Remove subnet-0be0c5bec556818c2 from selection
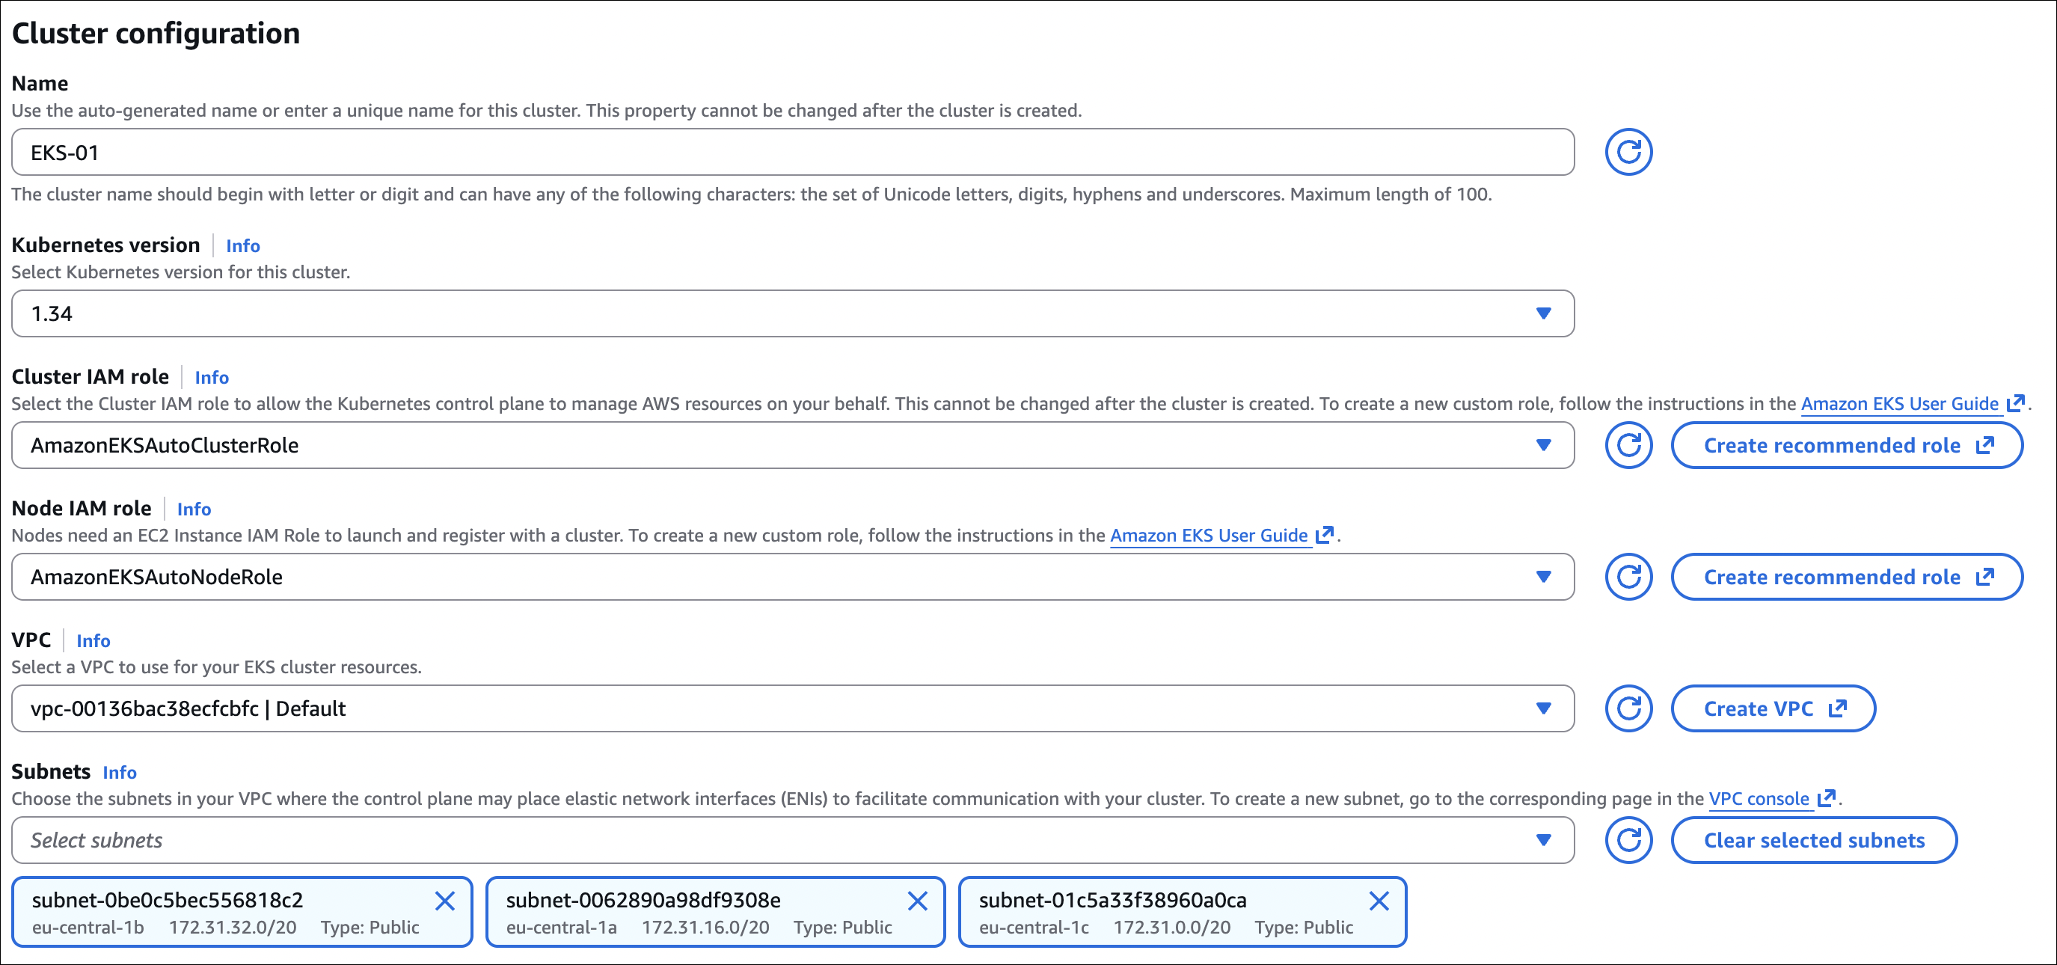This screenshot has height=965, width=2057. 445,901
